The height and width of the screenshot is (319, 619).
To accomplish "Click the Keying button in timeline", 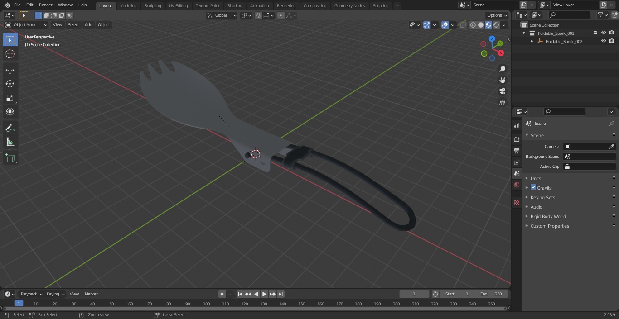I will 55,294.
